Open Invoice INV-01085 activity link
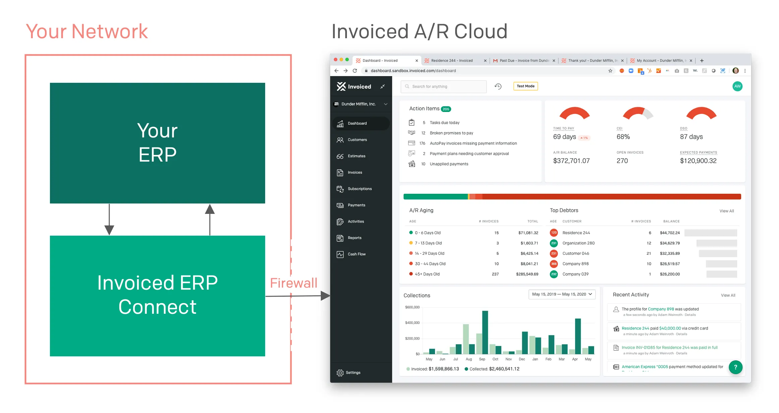 click(669, 348)
